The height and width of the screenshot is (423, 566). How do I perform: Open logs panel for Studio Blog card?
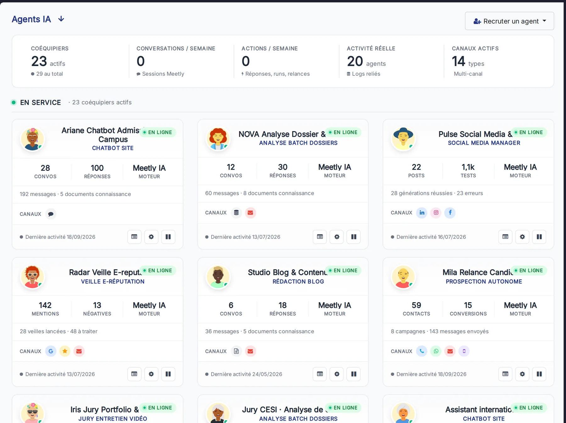pos(320,374)
